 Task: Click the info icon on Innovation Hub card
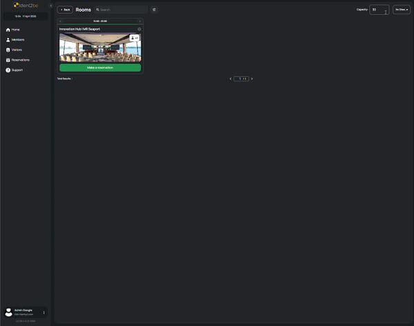(139, 29)
